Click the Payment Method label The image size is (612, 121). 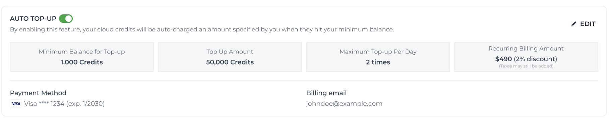point(38,93)
